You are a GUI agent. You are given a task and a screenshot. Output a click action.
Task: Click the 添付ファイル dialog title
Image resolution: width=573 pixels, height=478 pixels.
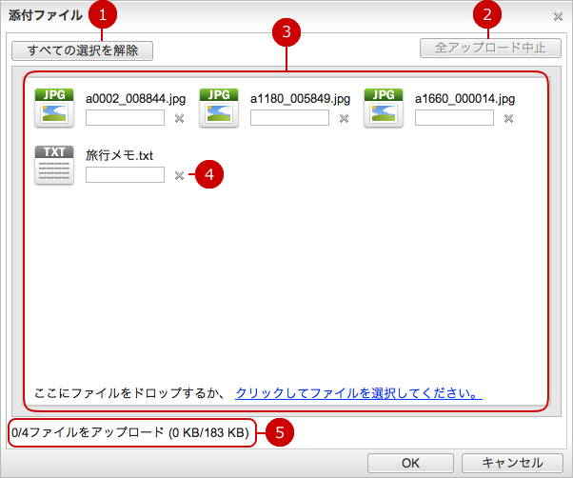click(x=46, y=15)
